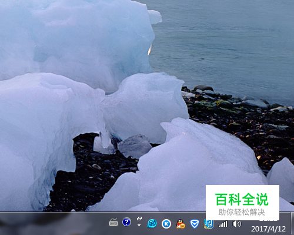Open the input method keyboard icon in taskbar
The width and height of the screenshot is (294, 235).
[x=113, y=222]
